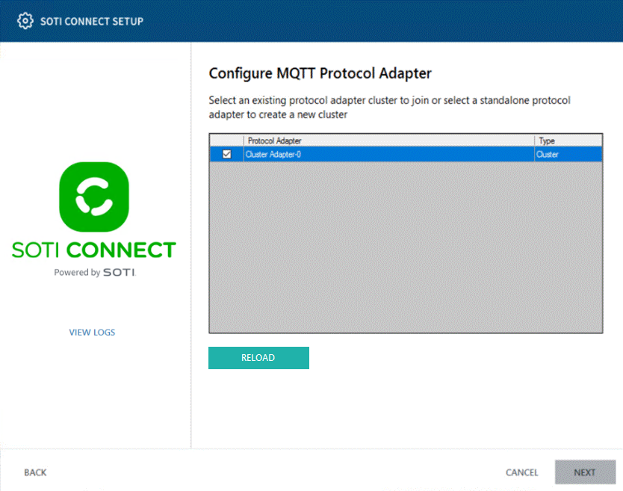
Task: Click the Cluster type cell
Action: coord(568,154)
